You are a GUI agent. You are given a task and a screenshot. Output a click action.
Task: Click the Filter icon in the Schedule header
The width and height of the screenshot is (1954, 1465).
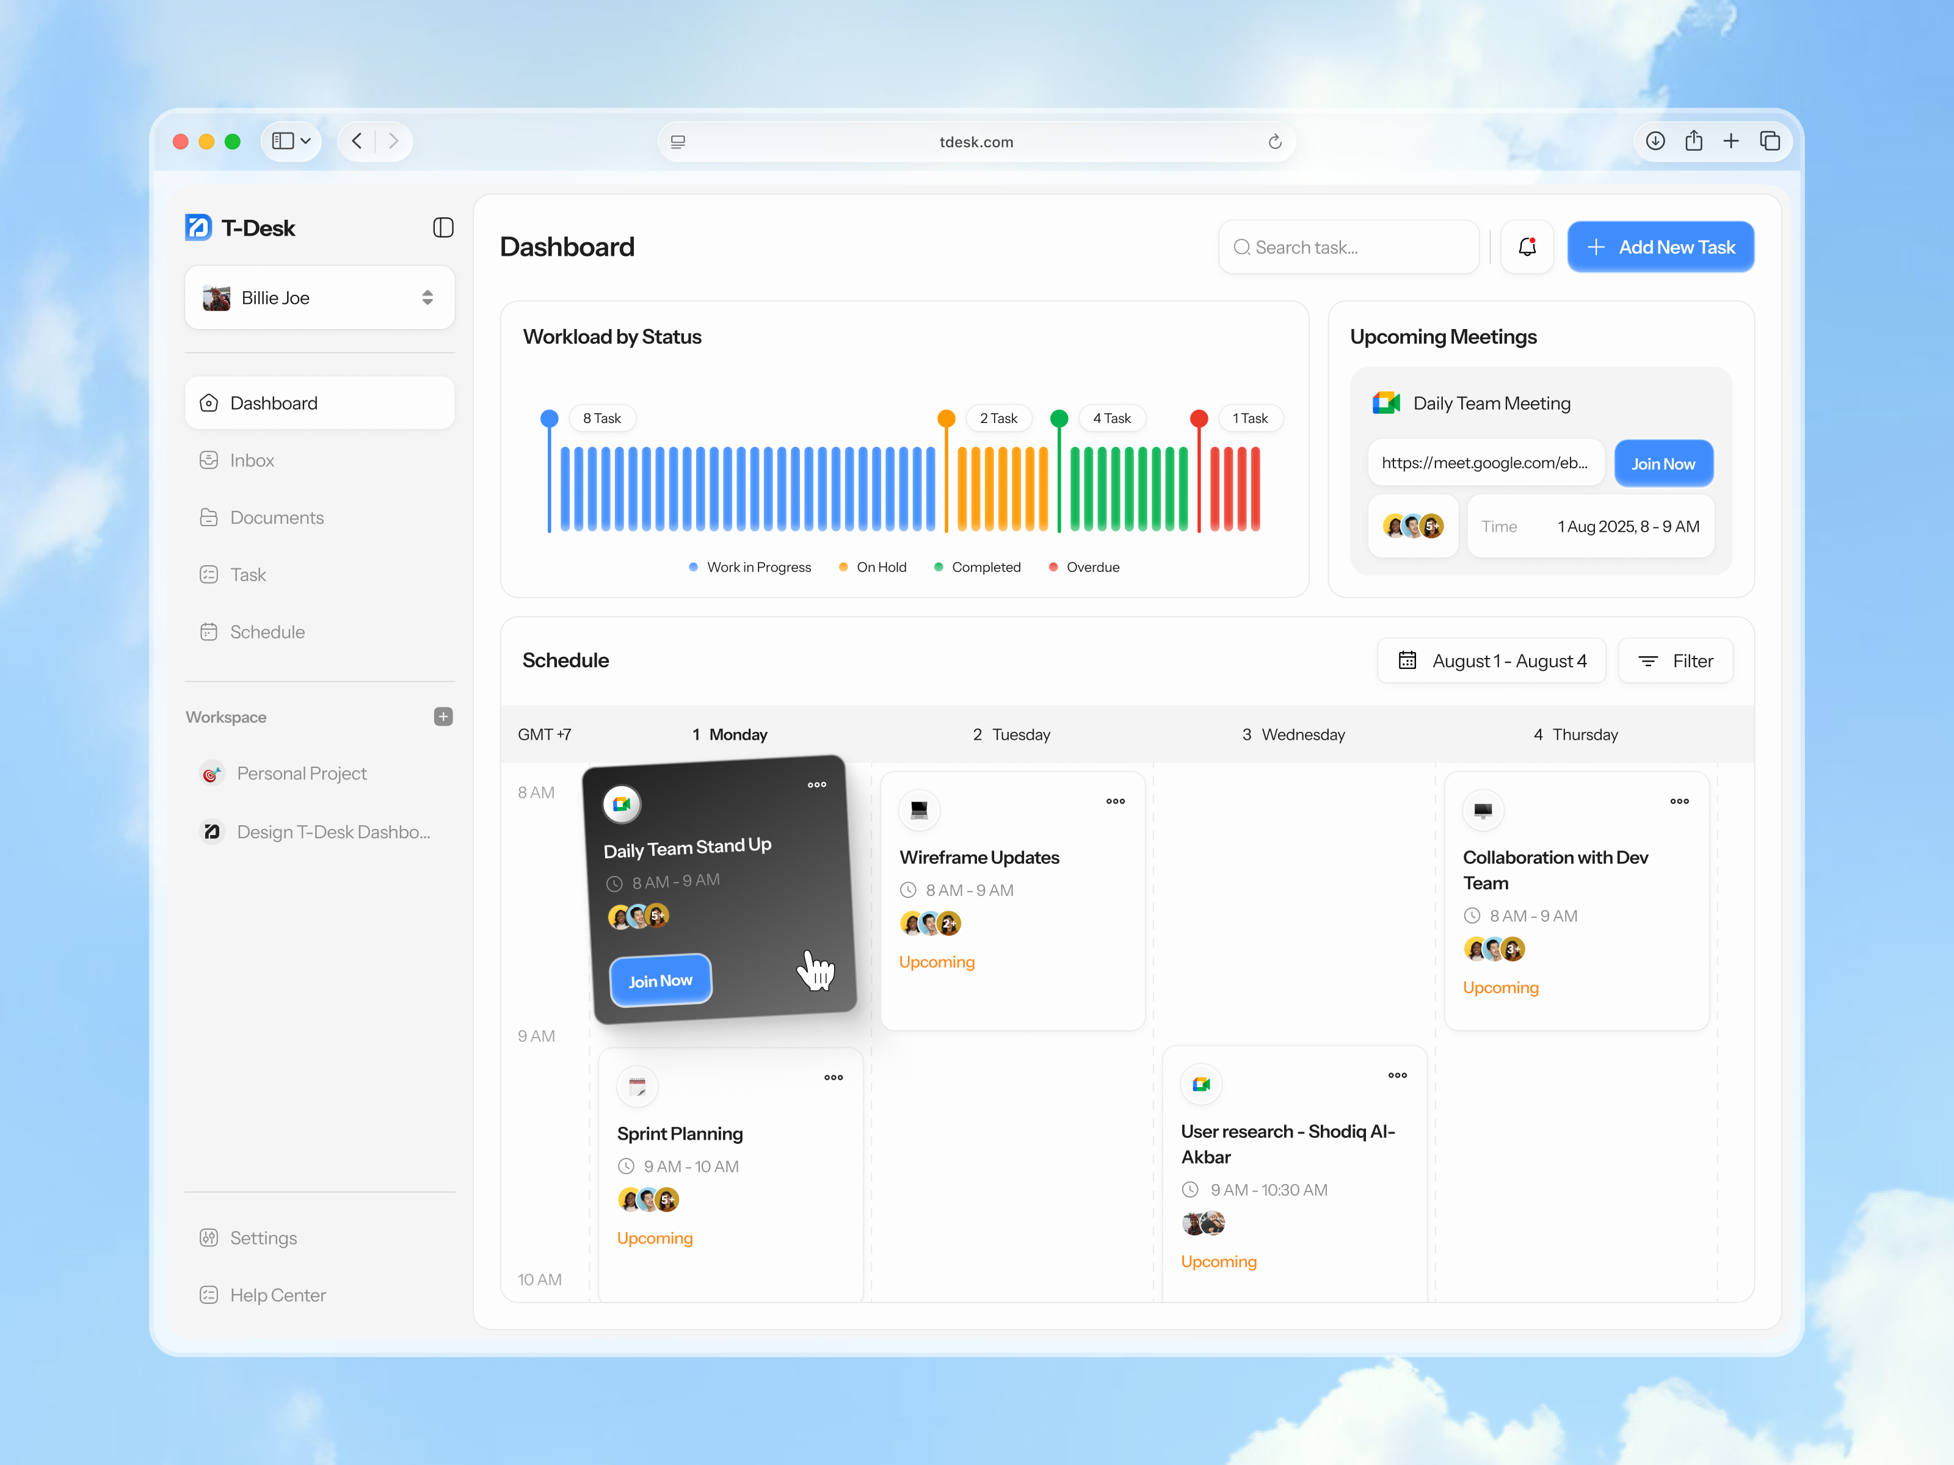(x=1648, y=660)
